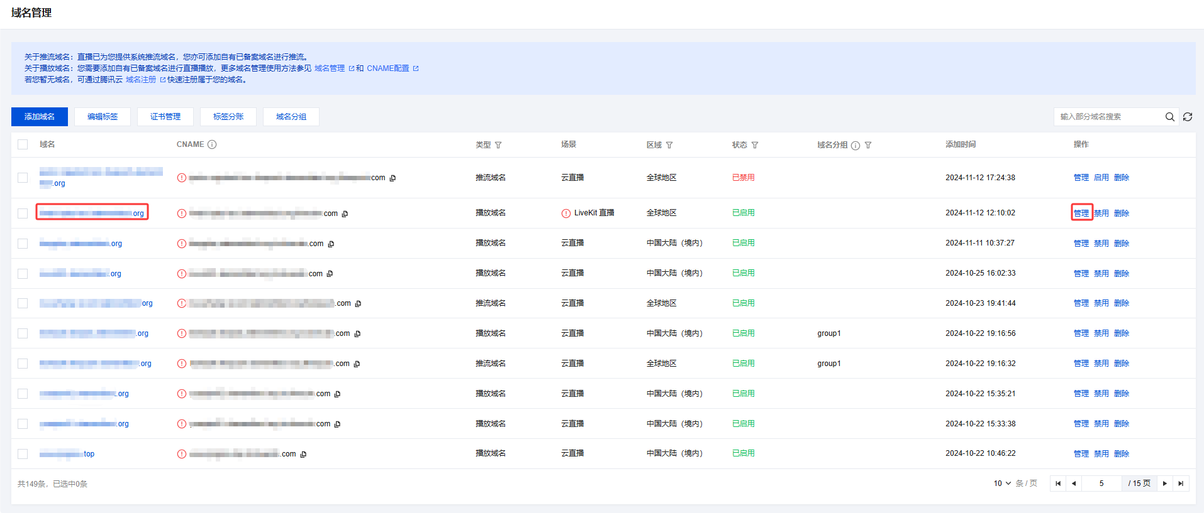Check the .top domain row checkbox

[23, 454]
